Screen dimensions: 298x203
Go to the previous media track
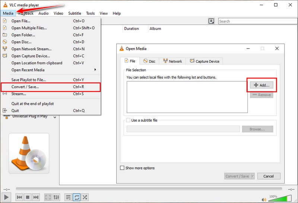point(19,197)
